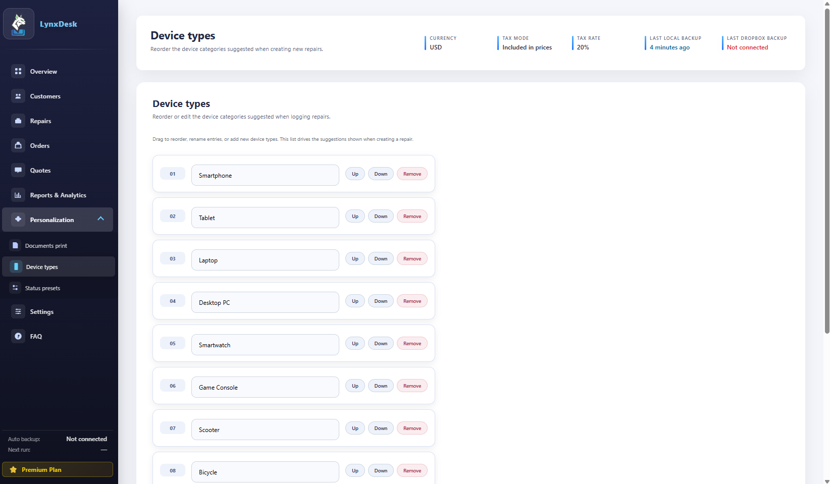Collapse the Personalization section chevron
The width and height of the screenshot is (830, 484).
click(x=100, y=219)
